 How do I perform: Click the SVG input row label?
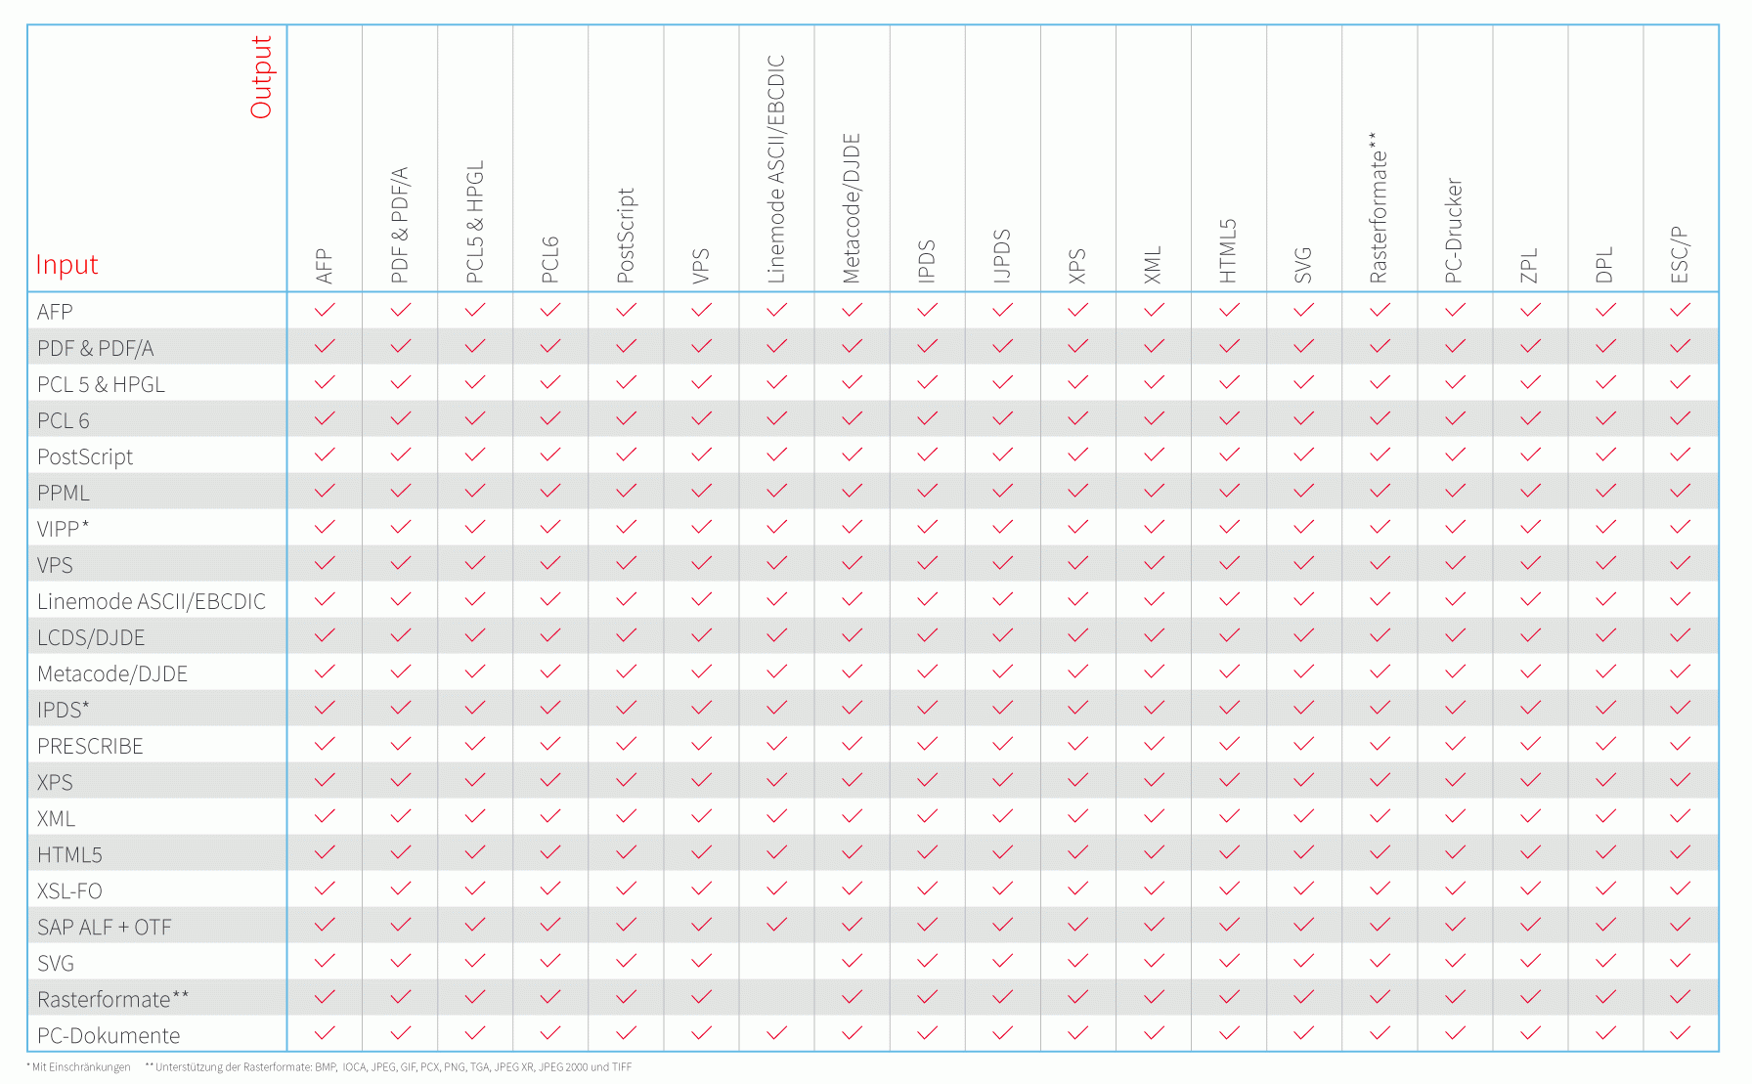(x=56, y=963)
